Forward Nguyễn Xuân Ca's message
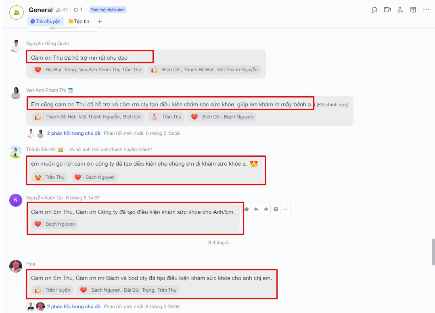435x313 pixels. 266,209
